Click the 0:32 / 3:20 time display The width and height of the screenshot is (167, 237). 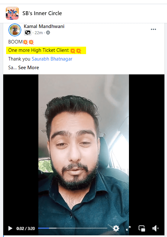coord(25,228)
